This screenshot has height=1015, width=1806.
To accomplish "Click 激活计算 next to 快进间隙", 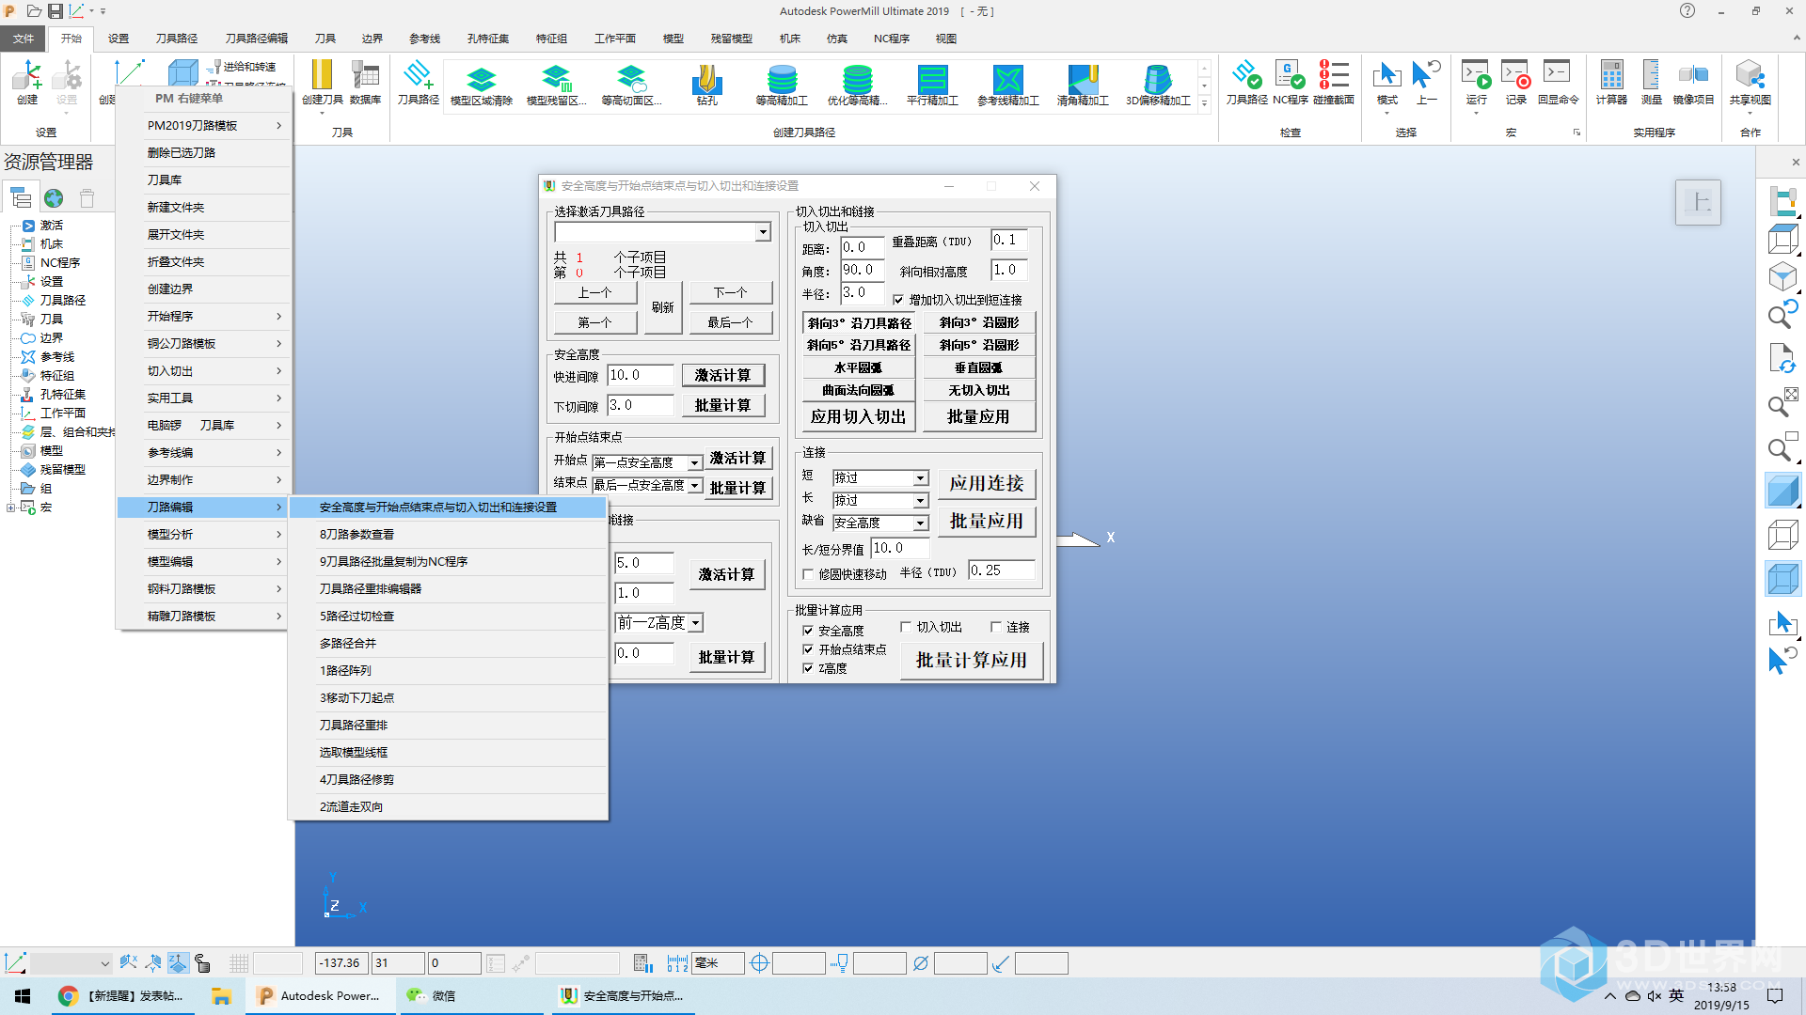I will (x=722, y=375).
